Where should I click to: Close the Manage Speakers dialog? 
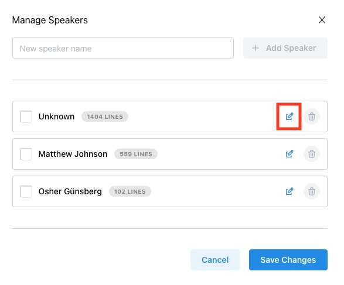tap(322, 20)
